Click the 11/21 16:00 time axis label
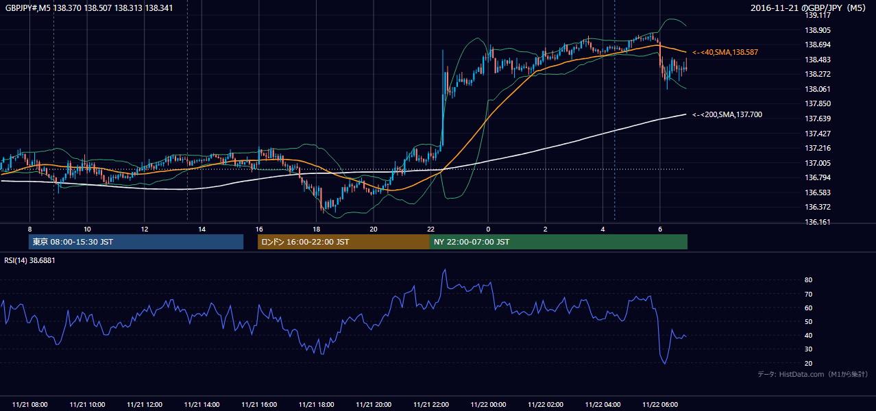This screenshot has height=411, width=876. 259,405
